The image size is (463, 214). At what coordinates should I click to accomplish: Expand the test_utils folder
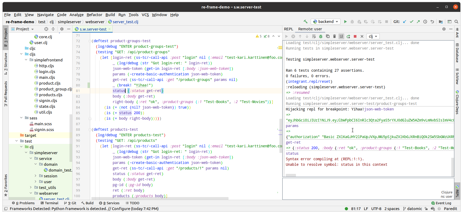click(x=31, y=187)
